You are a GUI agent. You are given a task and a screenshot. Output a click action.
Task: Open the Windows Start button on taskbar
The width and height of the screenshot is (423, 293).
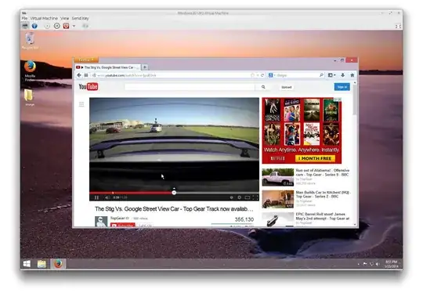point(27,264)
